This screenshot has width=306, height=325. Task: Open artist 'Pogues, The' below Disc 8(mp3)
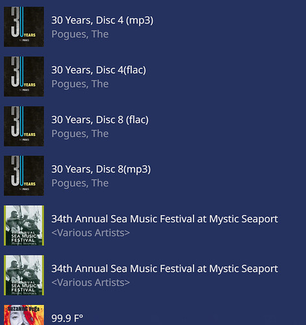80,183
